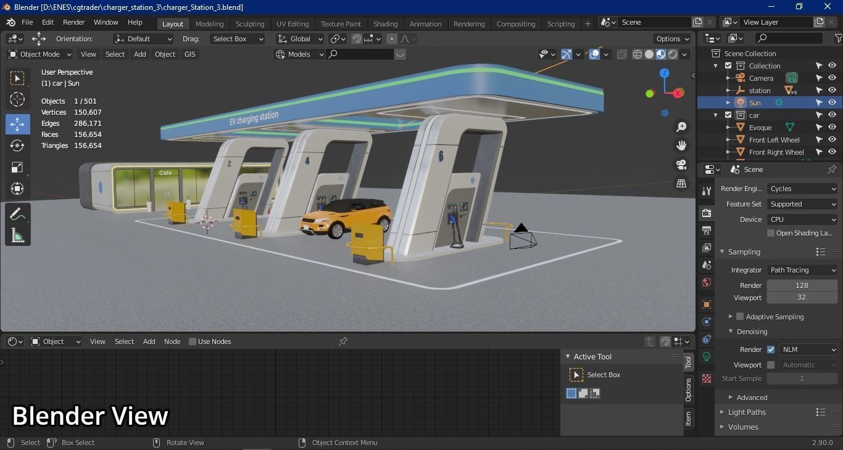Switch to the UV Editing workspace tab

293,24
